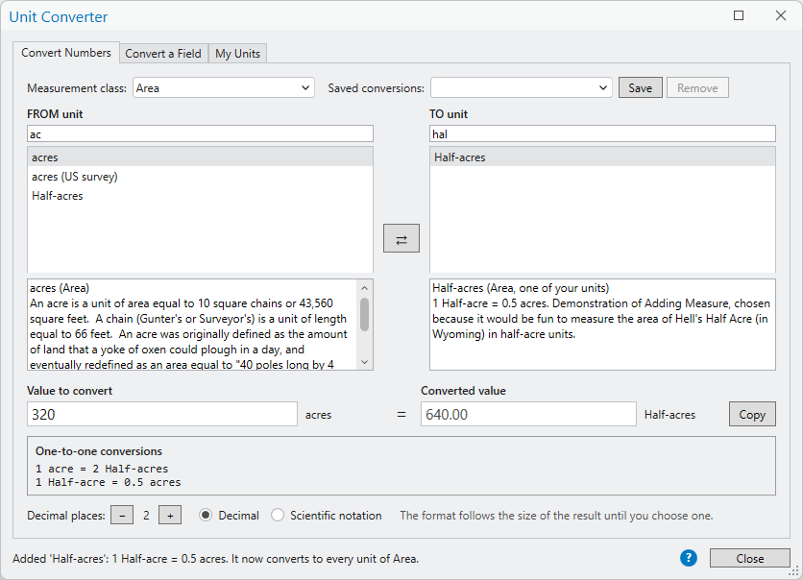Screen dimensions: 803x580
Task: Select 'acres (US survey)' in FROM list
Action: [200, 177]
